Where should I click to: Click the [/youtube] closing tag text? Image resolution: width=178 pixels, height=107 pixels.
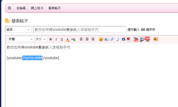pos(51,58)
